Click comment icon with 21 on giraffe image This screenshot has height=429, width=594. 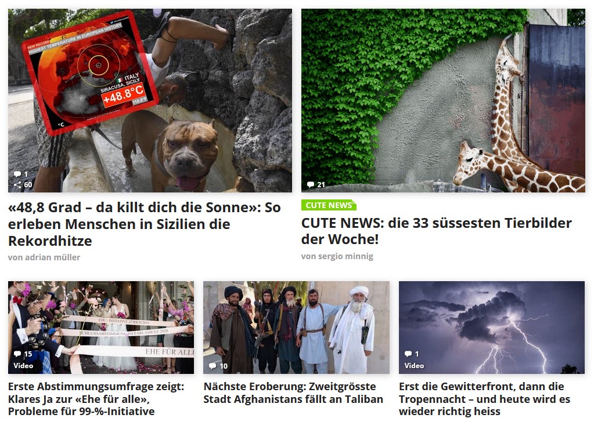click(311, 184)
